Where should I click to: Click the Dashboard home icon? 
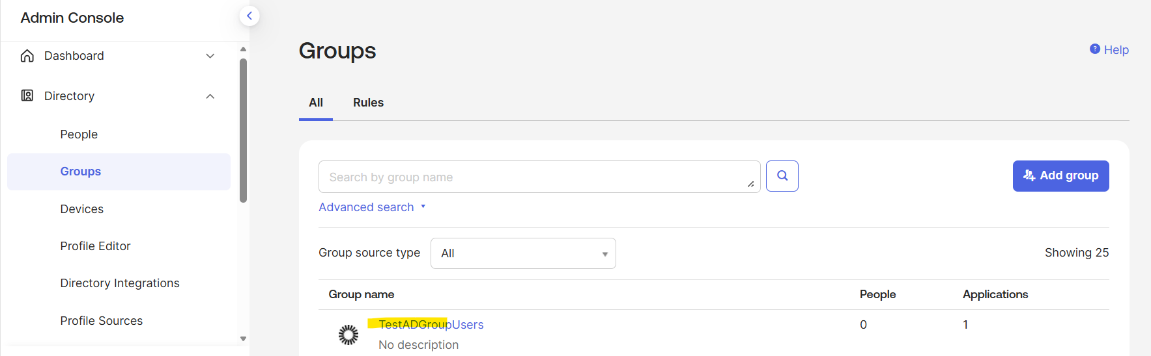point(27,56)
